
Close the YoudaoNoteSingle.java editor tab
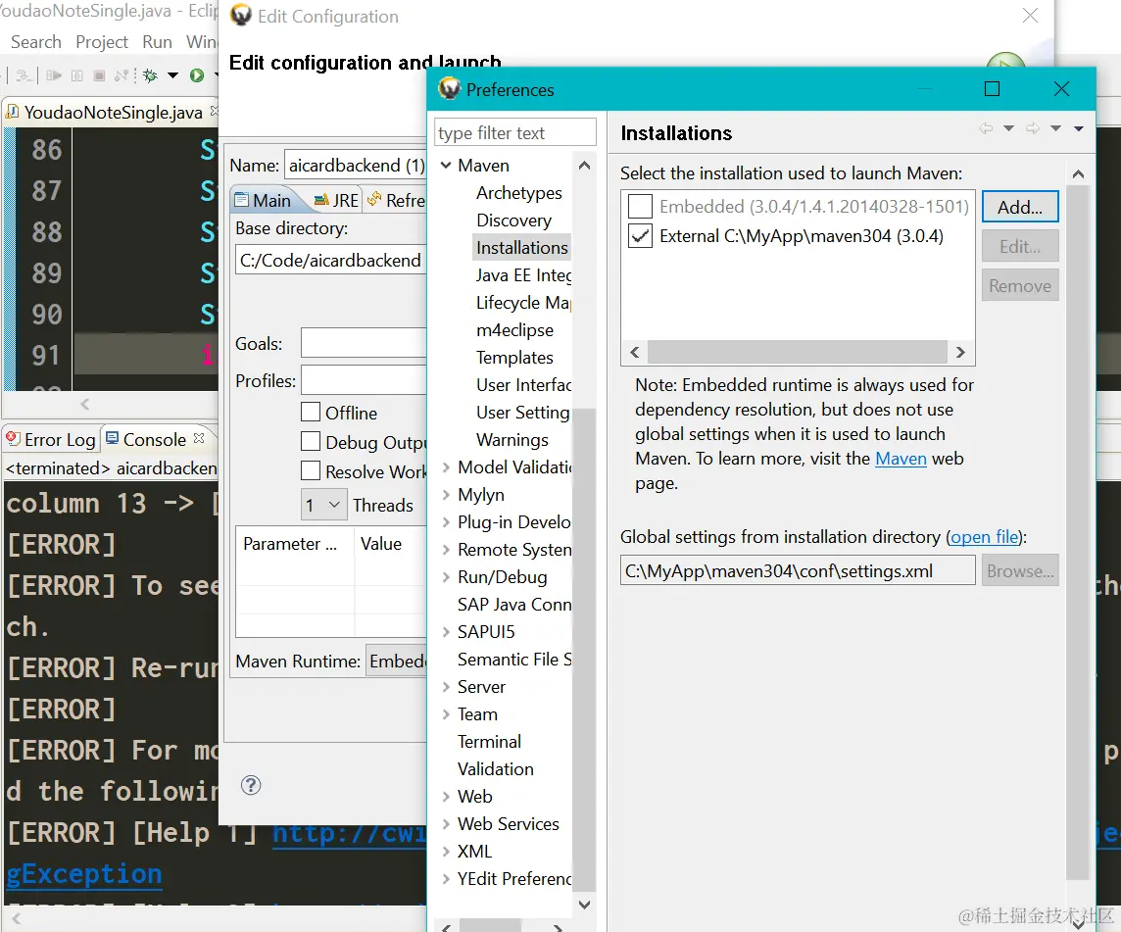click(x=214, y=111)
